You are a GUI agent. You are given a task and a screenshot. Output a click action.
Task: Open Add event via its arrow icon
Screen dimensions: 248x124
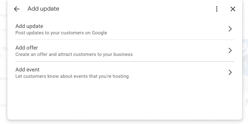pos(230,72)
